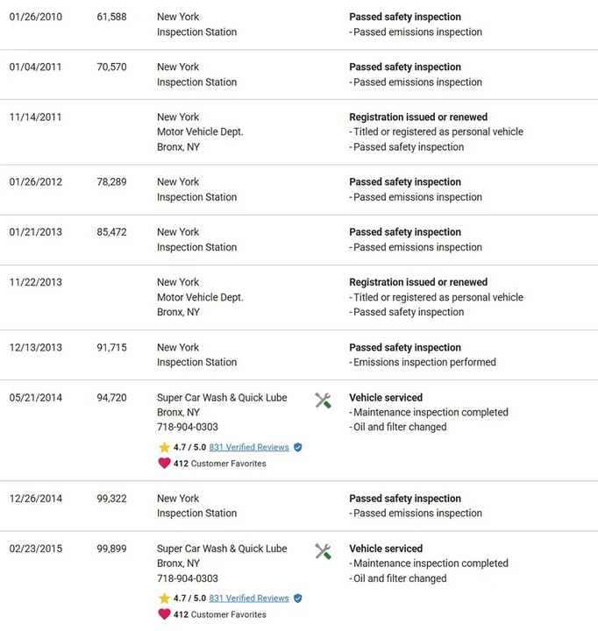The image size is (598, 631).
Task: Click the wrench icon for 02/23/2015 service
Action: 323,551
